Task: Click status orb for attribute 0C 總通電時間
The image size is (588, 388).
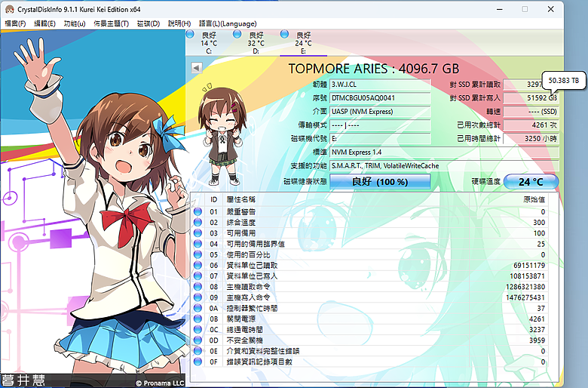Action: [x=198, y=329]
